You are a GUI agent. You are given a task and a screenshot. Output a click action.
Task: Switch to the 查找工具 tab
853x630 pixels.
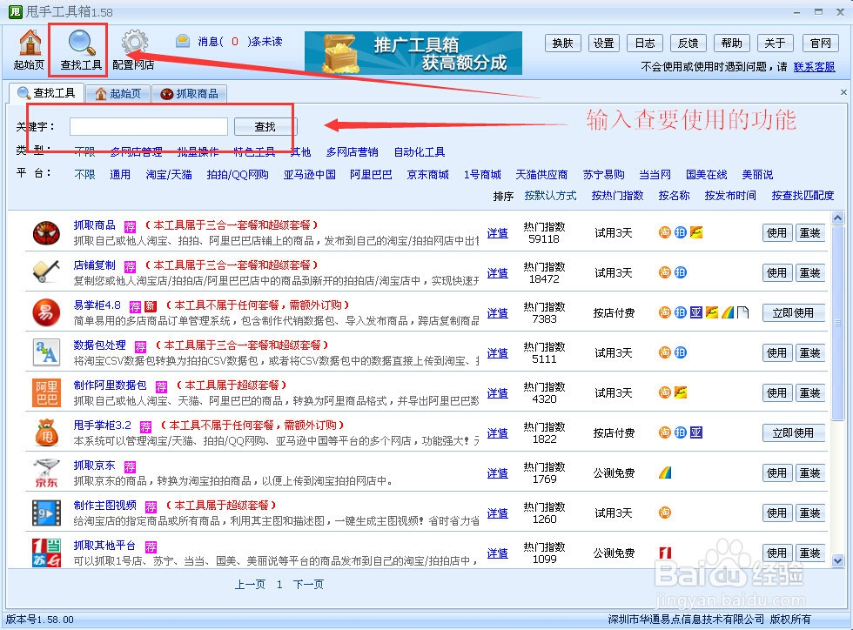point(46,93)
